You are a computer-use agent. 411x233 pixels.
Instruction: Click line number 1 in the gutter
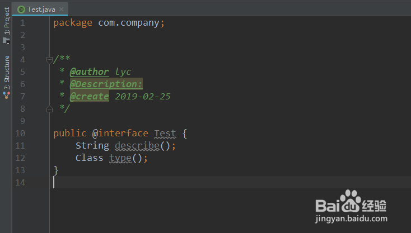point(23,23)
